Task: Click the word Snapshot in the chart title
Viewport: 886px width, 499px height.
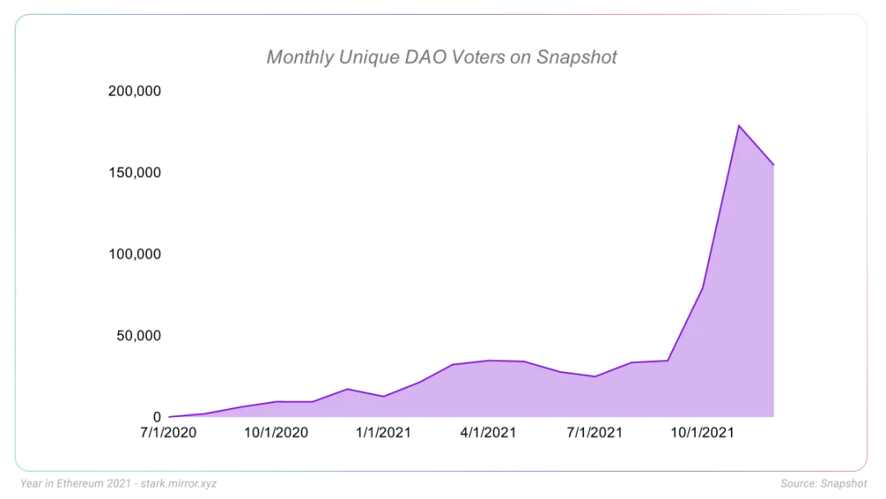Action: (x=577, y=57)
